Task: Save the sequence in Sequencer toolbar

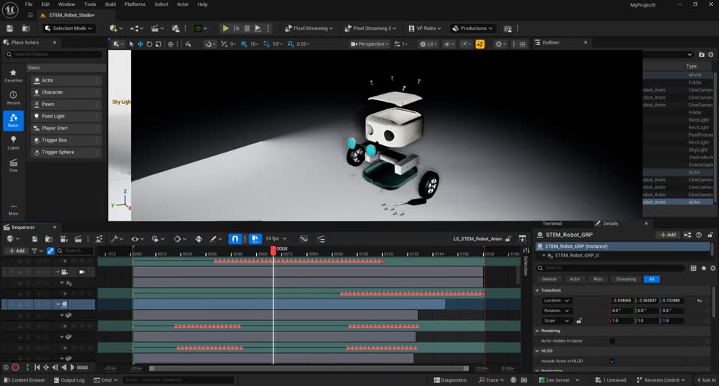Action: (34, 239)
